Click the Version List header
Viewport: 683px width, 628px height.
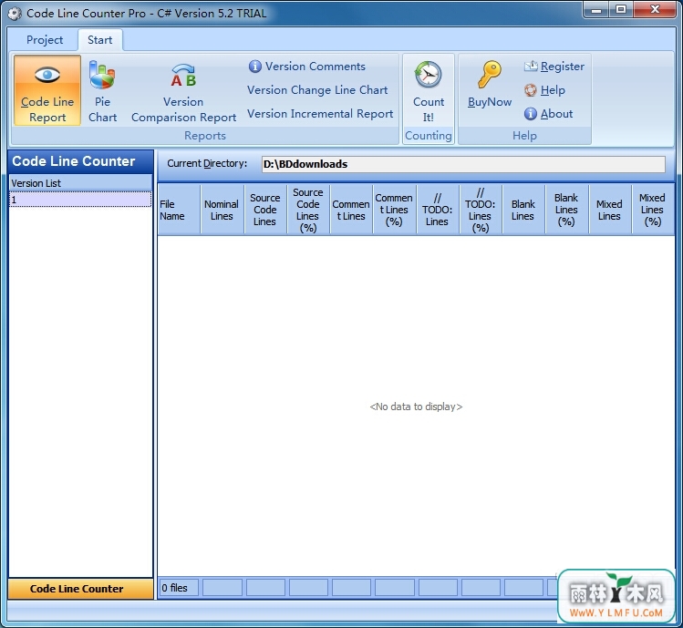pos(80,183)
